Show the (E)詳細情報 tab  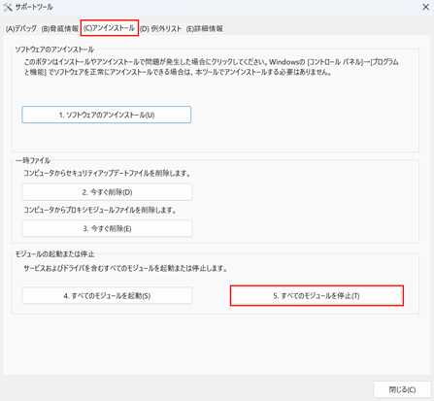(x=205, y=28)
